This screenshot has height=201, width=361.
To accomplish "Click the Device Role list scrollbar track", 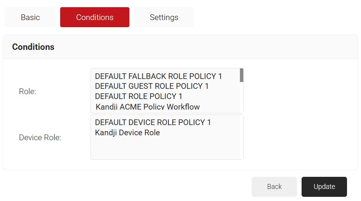I will tap(241, 137).
